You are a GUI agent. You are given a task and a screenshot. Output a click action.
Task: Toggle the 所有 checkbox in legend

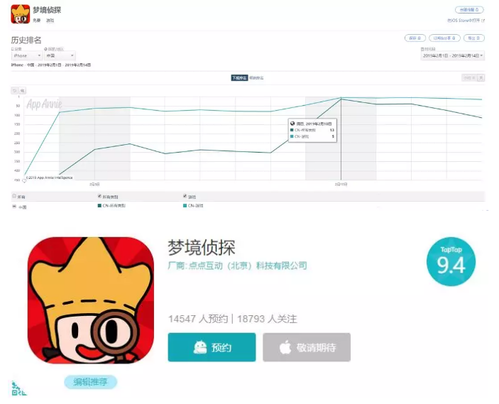tap(14, 196)
